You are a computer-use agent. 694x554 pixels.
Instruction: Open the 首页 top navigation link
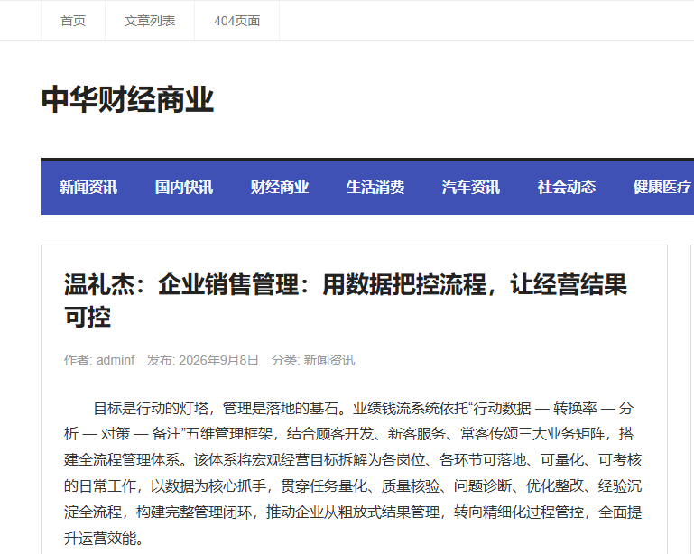pyautogui.click(x=73, y=21)
